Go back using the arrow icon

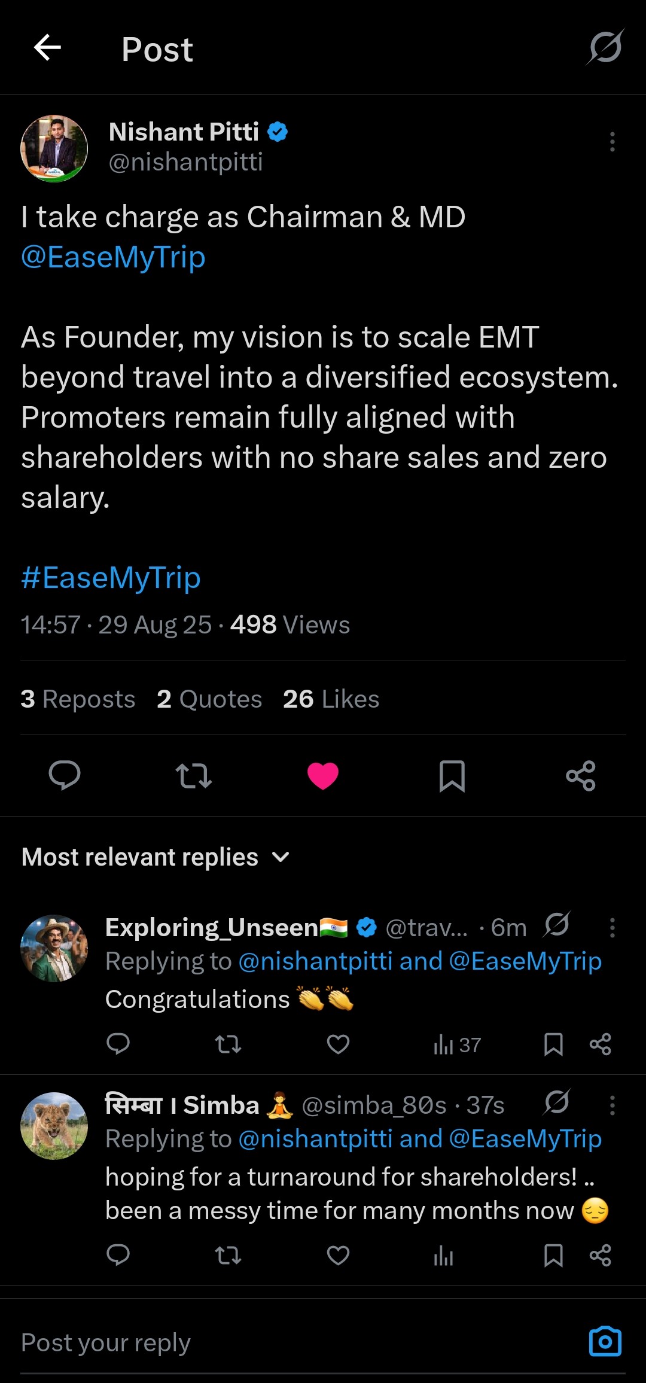(x=48, y=48)
